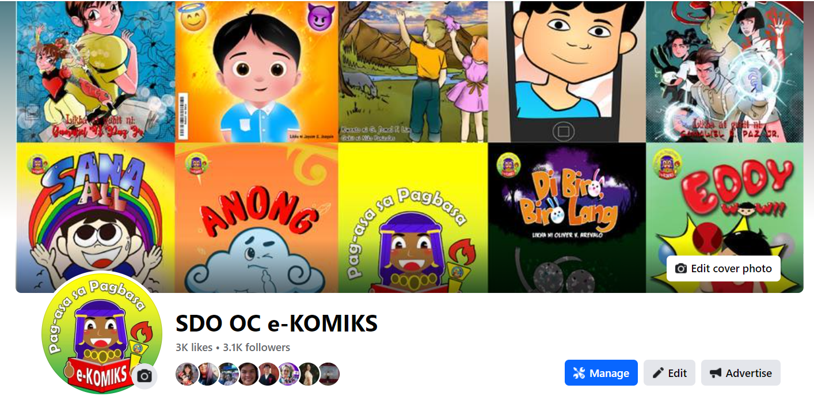Open the Di Biro, Biro Lang cover image

(567, 218)
